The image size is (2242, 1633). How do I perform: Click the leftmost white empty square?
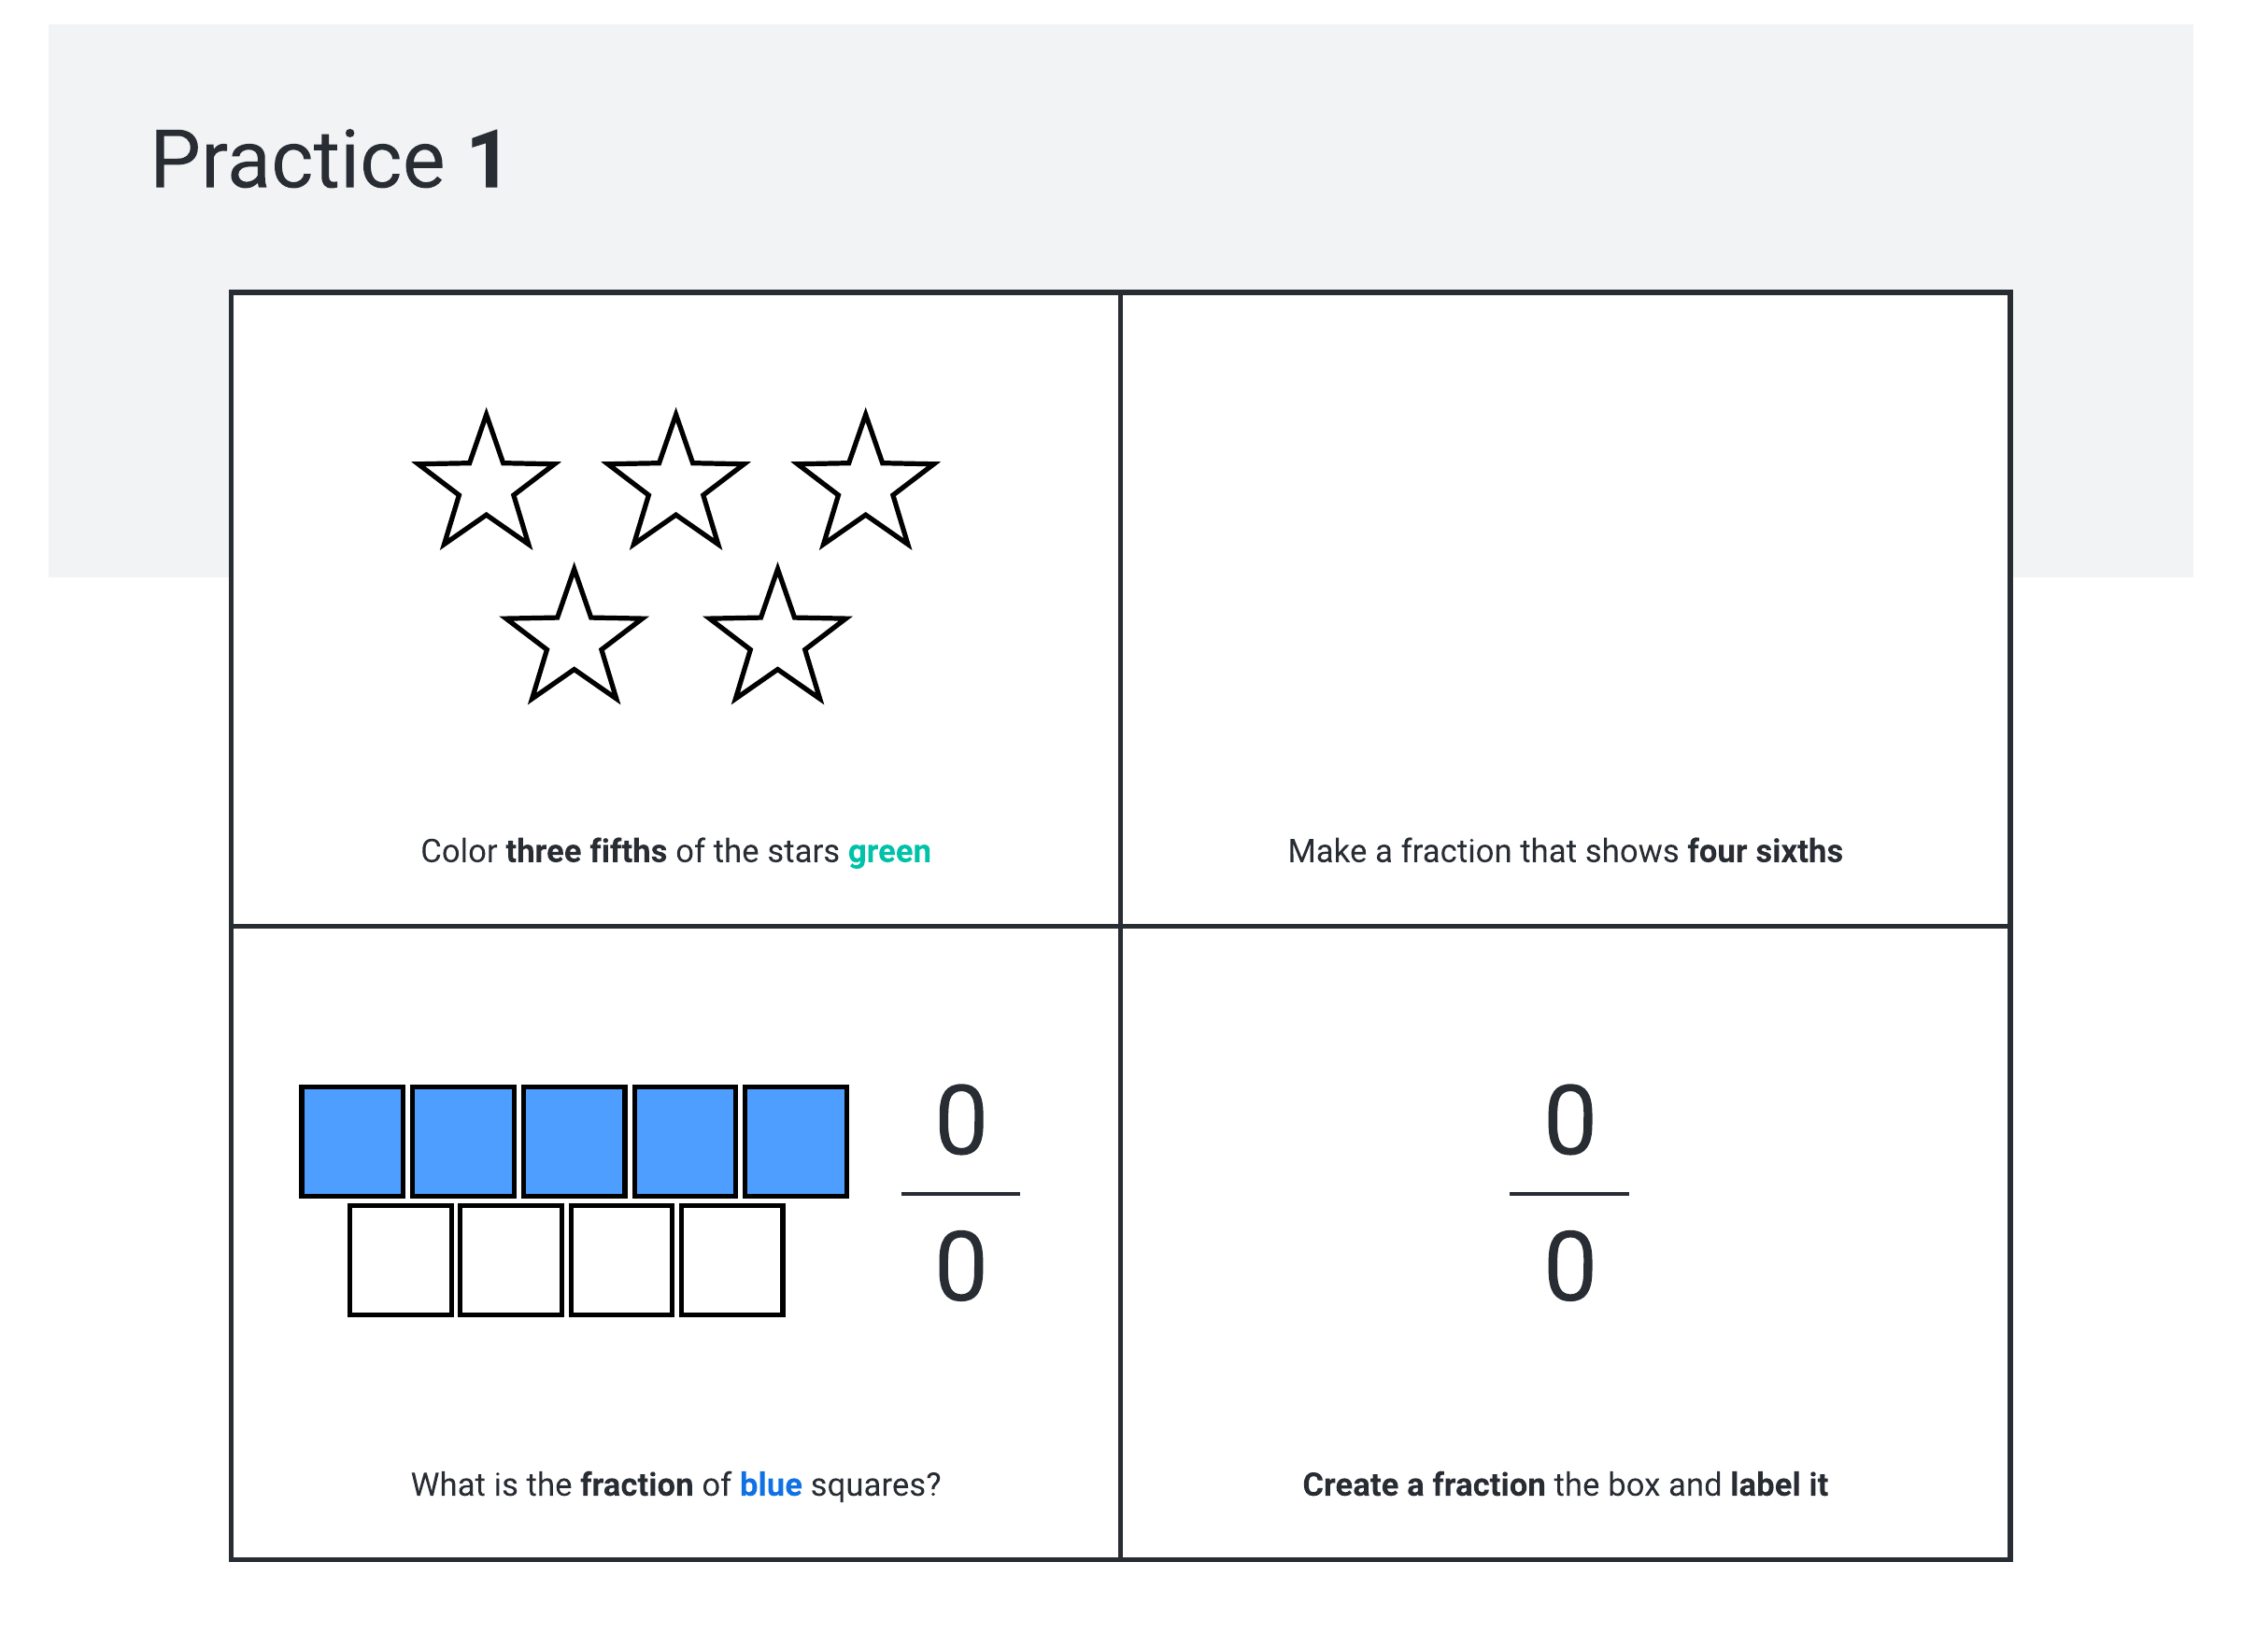click(x=401, y=1260)
